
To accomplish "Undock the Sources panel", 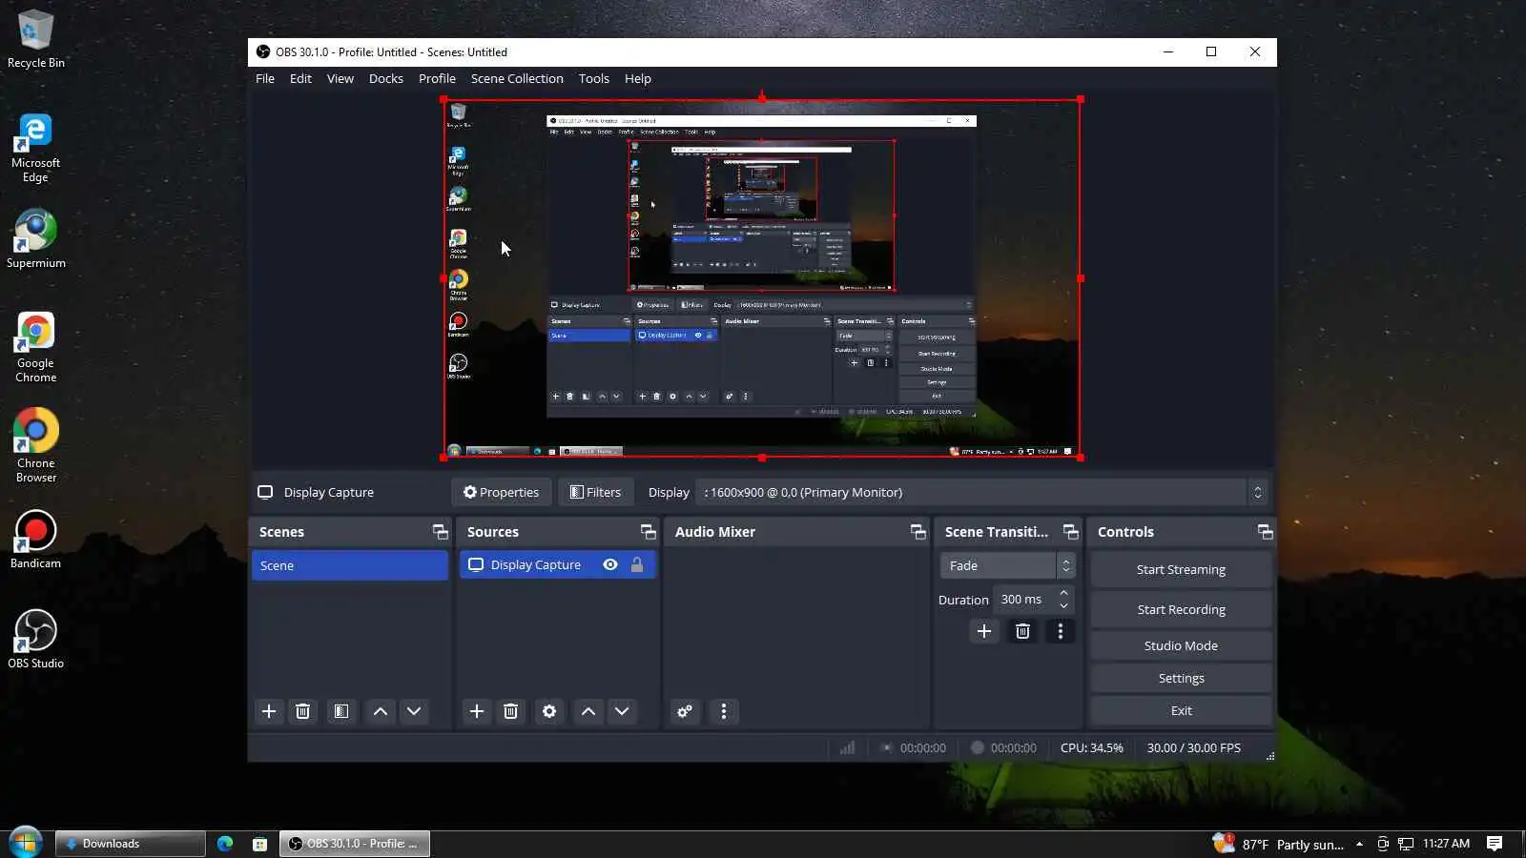I will [649, 532].
